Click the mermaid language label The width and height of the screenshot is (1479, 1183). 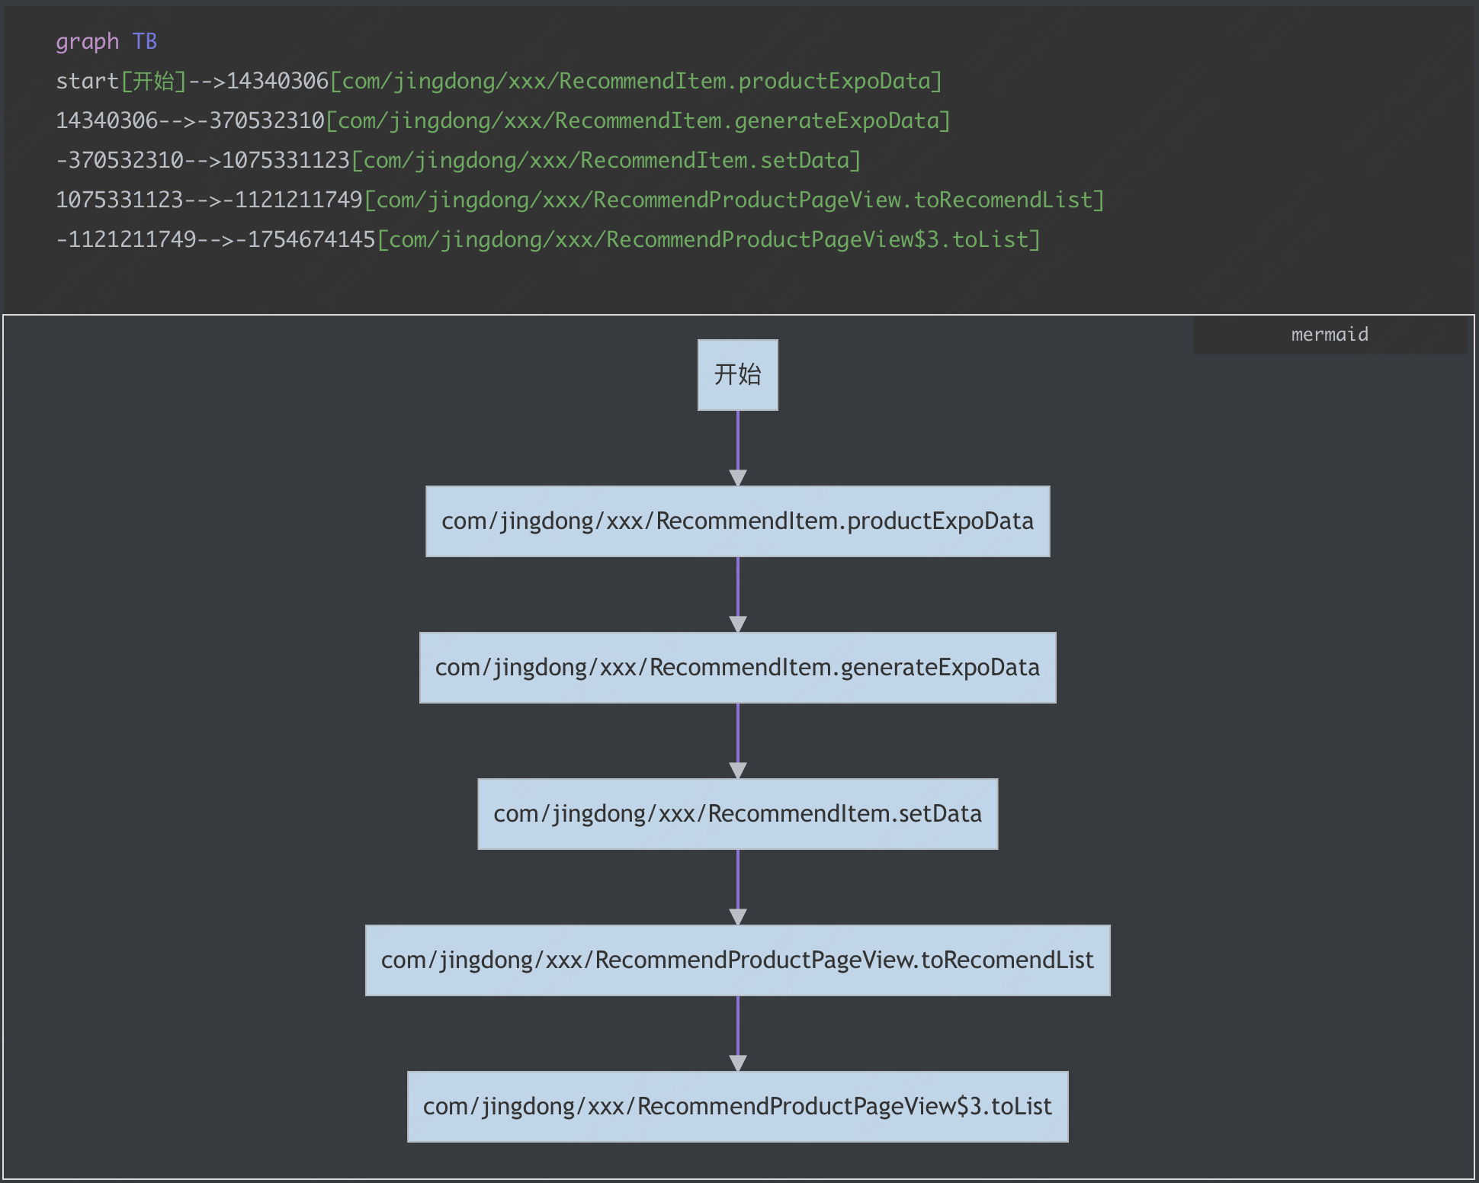1330,335
